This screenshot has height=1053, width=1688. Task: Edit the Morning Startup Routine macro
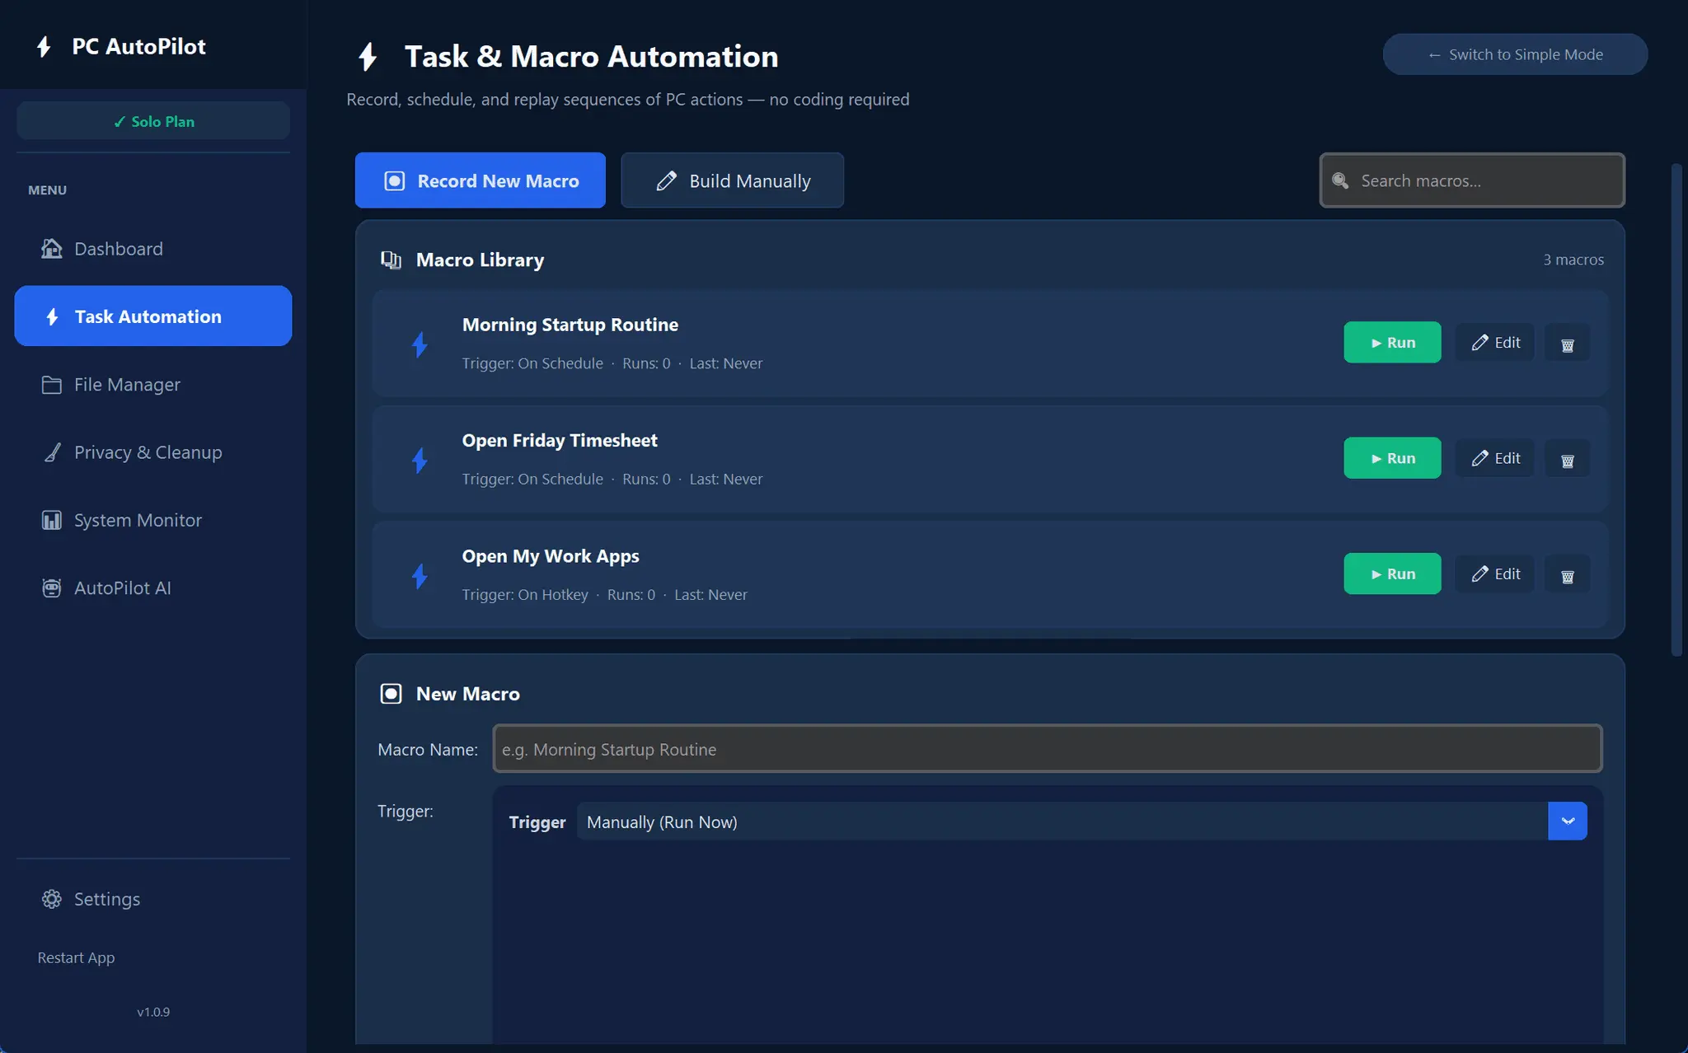[1494, 343]
